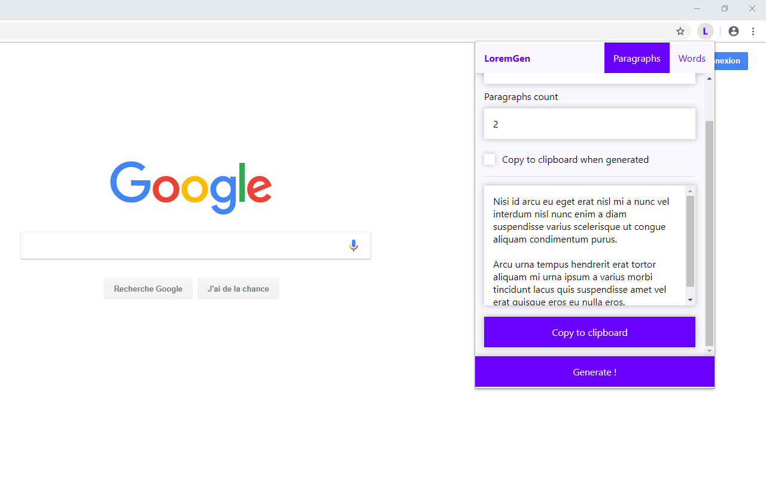Click the LoremGen title in popup header
Screen dimensions: 766x479
(x=507, y=59)
